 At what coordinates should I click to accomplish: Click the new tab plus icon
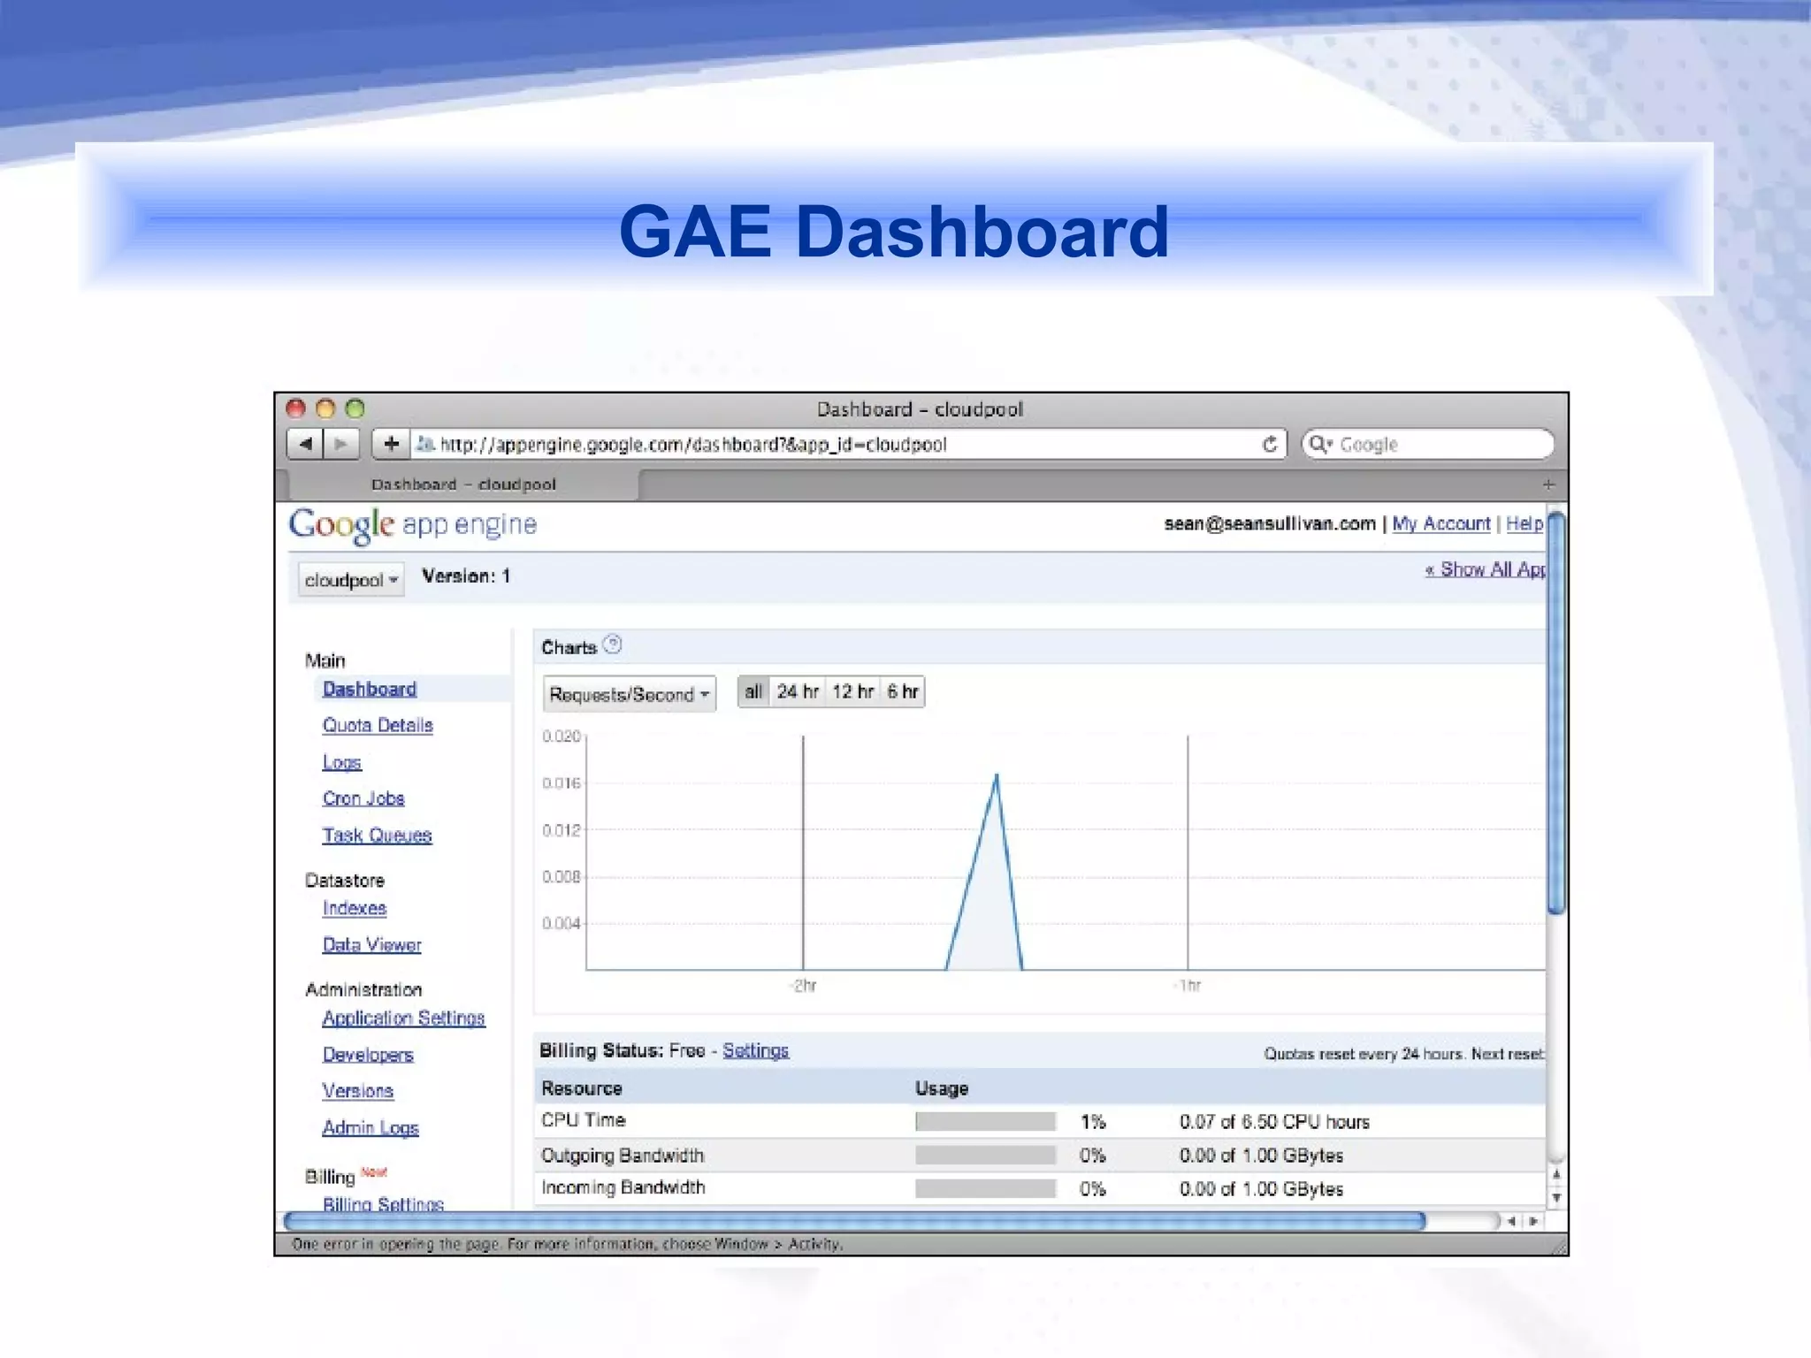pyautogui.click(x=1548, y=484)
